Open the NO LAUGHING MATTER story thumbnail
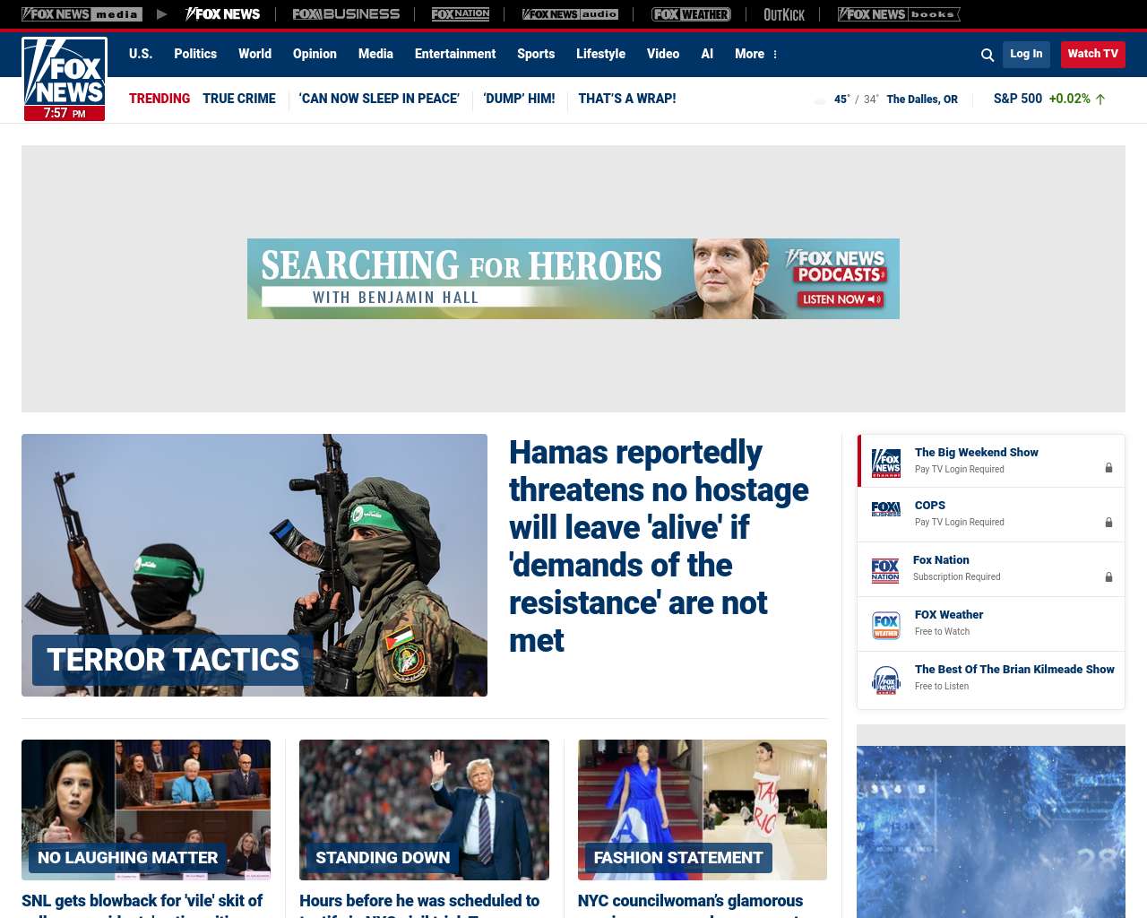1147x918 pixels. click(146, 810)
